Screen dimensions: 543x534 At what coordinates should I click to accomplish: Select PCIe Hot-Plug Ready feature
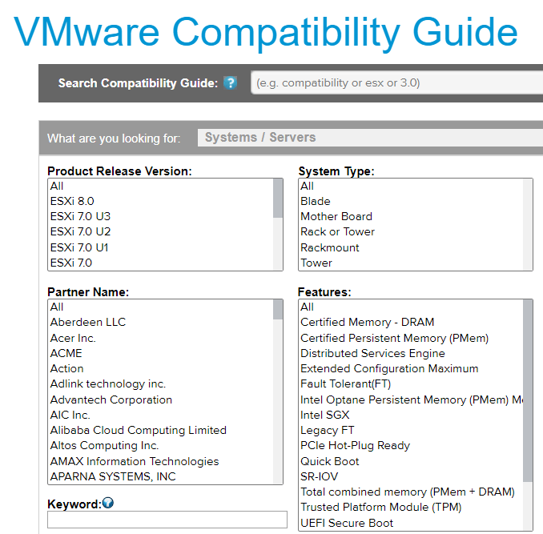click(x=411, y=445)
